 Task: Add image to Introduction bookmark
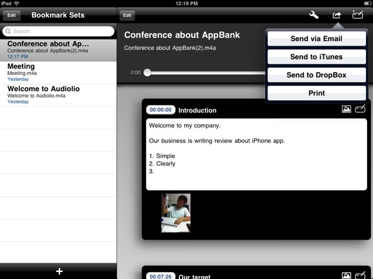click(346, 109)
